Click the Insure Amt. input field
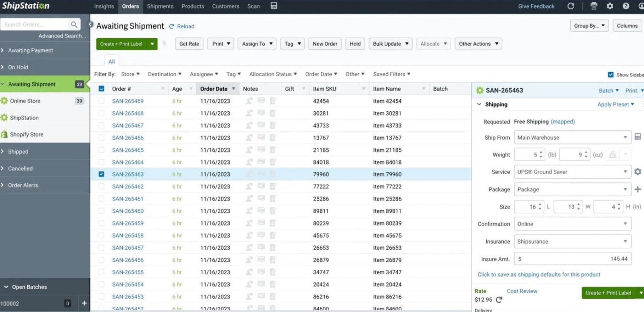644x312 pixels. point(572,259)
